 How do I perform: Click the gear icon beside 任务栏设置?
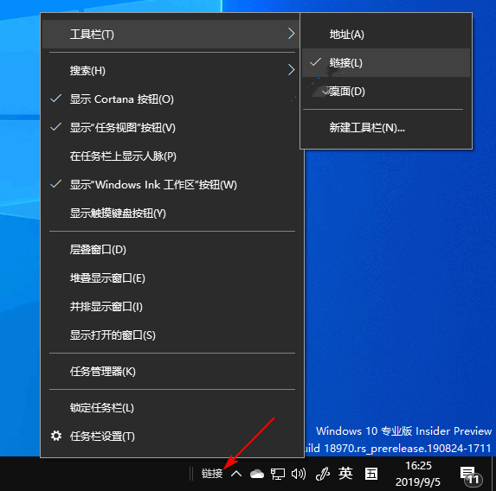click(x=56, y=436)
